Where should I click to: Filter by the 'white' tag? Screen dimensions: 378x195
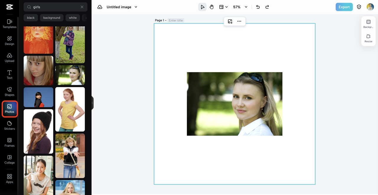73,18
